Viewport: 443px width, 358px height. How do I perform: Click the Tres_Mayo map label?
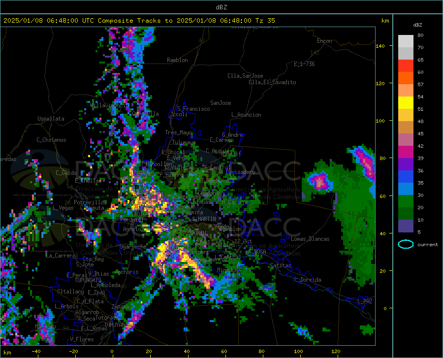tap(179, 132)
